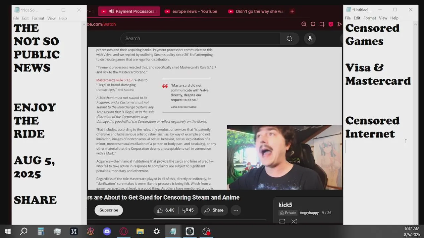Click the Untitled Notepad scroll up arrow
This screenshot has width=424, height=238.
click(416, 24)
